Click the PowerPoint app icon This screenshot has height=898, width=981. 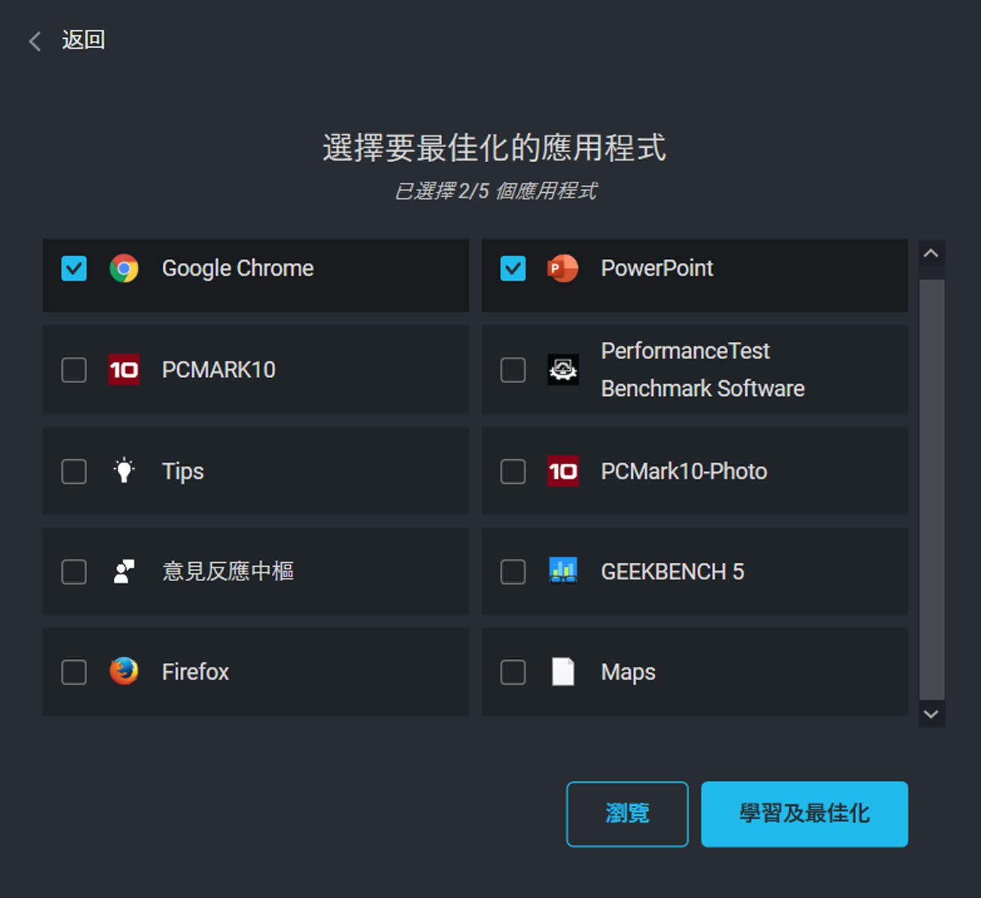coord(563,268)
